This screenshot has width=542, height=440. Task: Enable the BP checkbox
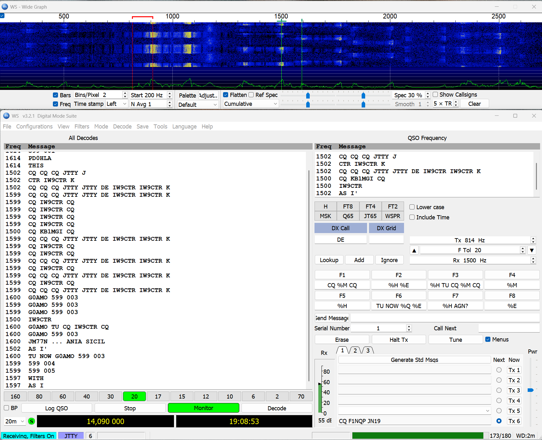pyautogui.click(x=6, y=408)
